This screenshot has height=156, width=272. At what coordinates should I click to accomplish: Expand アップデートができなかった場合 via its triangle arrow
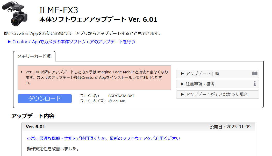[182, 94]
